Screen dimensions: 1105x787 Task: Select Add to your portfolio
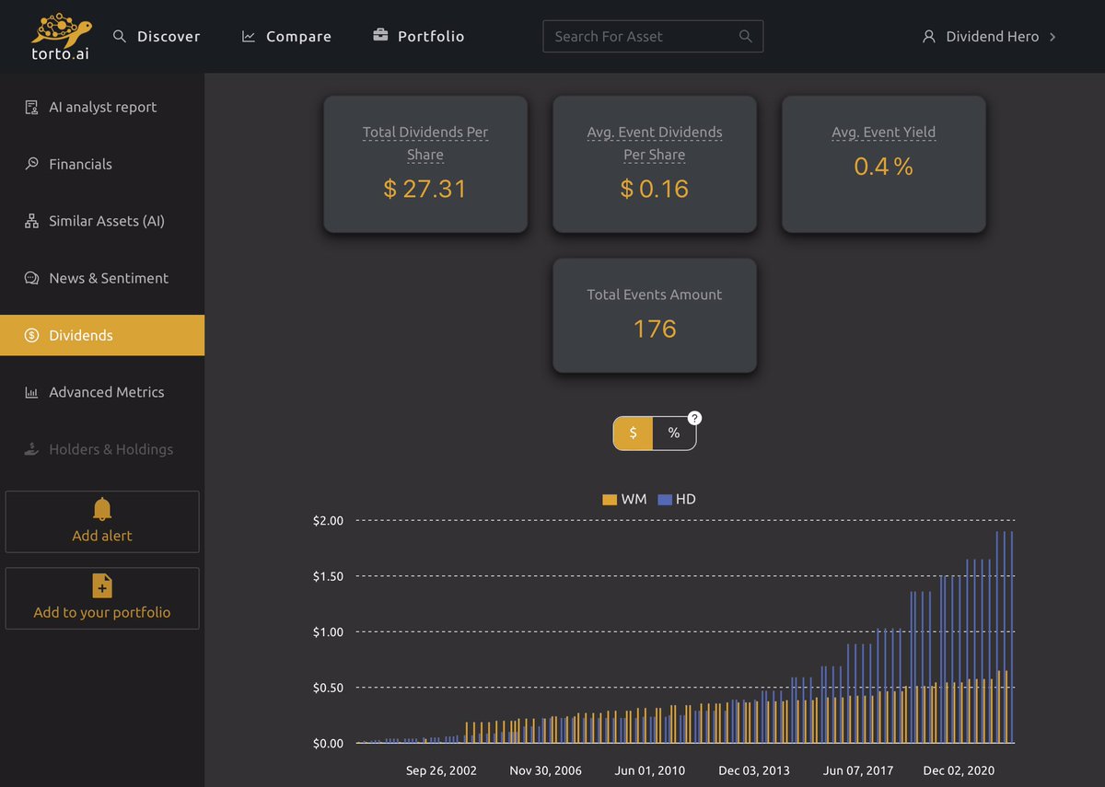101,598
